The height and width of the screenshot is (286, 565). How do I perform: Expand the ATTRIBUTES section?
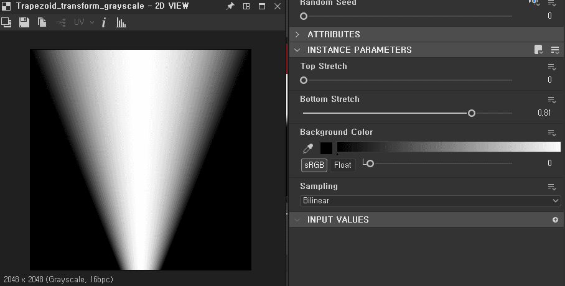[x=297, y=34]
